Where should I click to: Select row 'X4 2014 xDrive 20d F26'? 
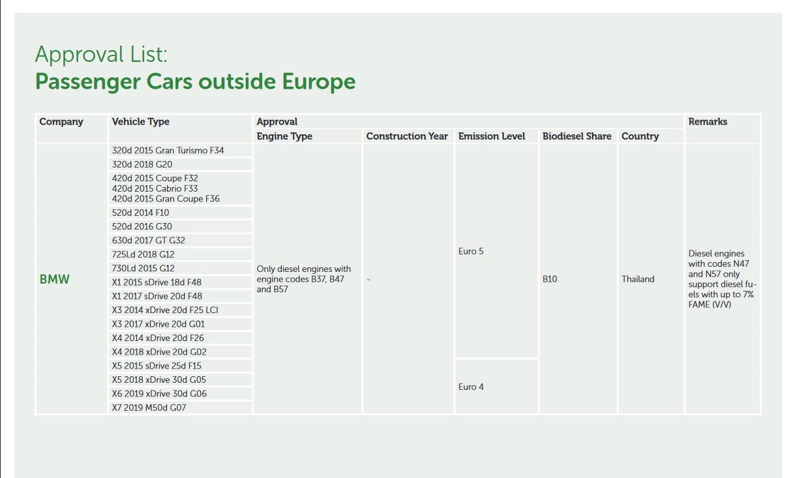[180, 338]
